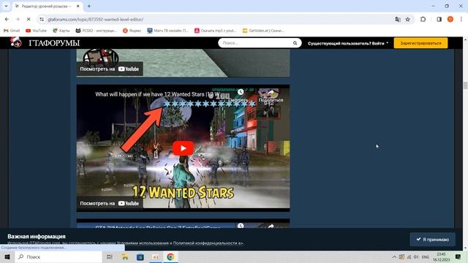Viewport: 468px width, 263px height.
Task: Open the GetVideo.at bookmark
Action: (x=263, y=31)
